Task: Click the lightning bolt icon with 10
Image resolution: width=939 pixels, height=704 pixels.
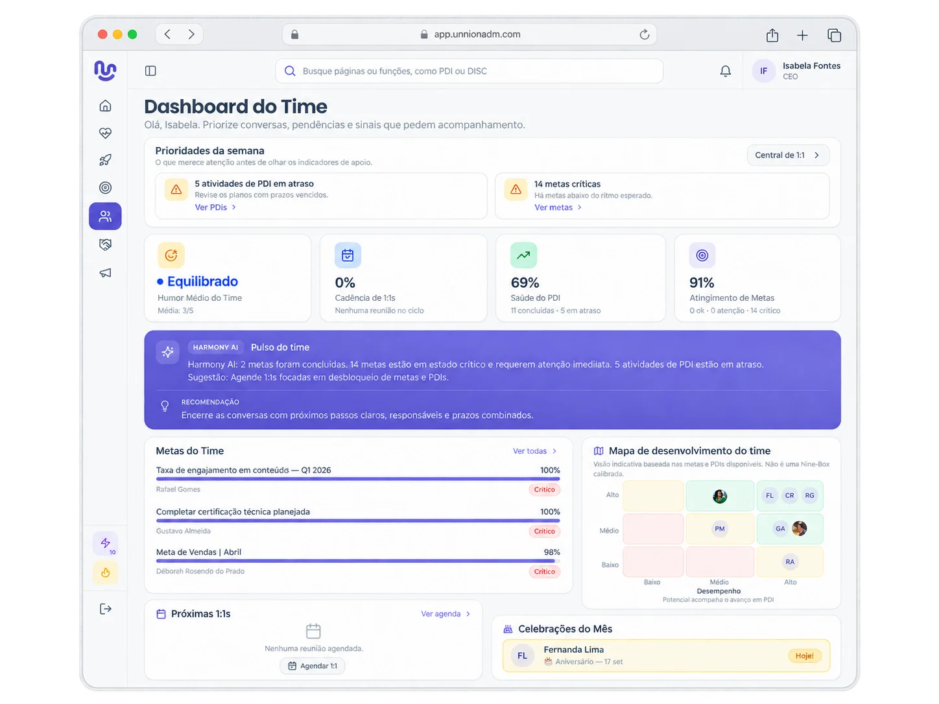Action: (x=106, y=544)
